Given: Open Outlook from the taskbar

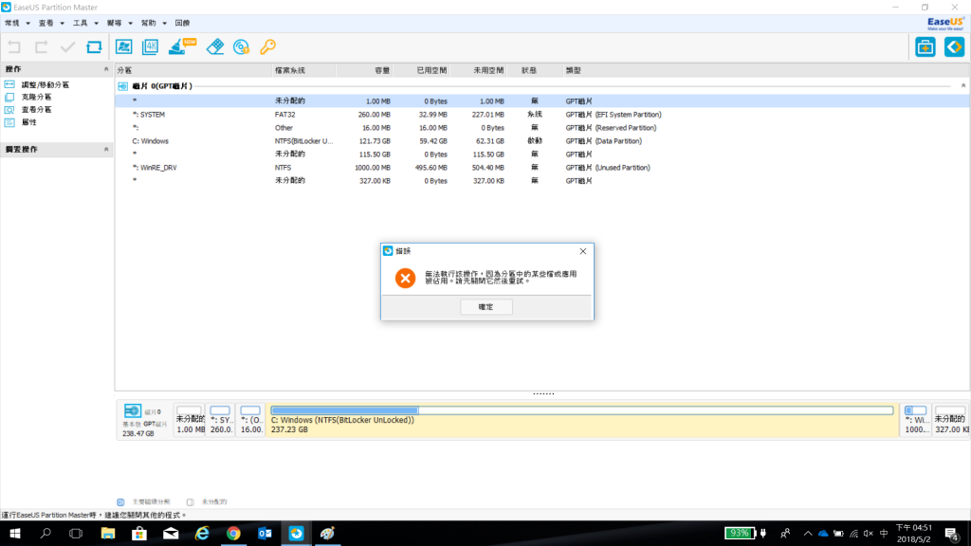Looking at the screenshot, I should (266, 533).
